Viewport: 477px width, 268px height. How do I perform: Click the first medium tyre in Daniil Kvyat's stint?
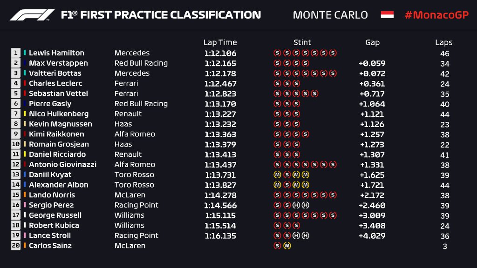(x=277, y=175)
